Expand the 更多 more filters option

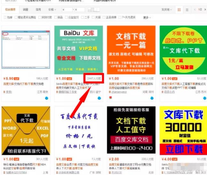tap(147, 17)
